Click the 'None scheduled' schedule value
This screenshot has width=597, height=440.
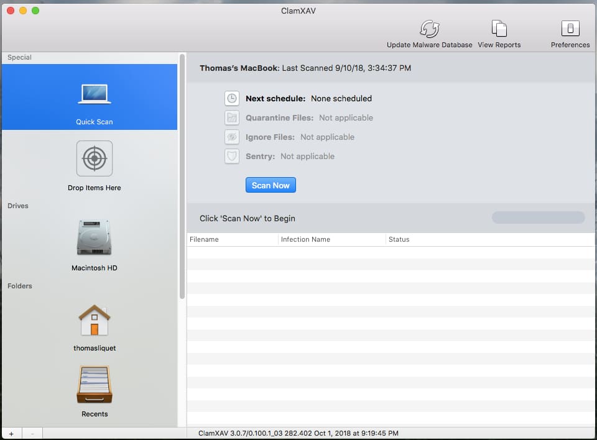tap(341, 99)
